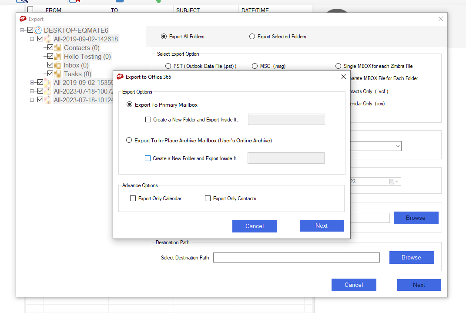Click the All-2023-07-18-1007 mailbox icon
Viewport: 466px width, 313px height.
(48, 91)
